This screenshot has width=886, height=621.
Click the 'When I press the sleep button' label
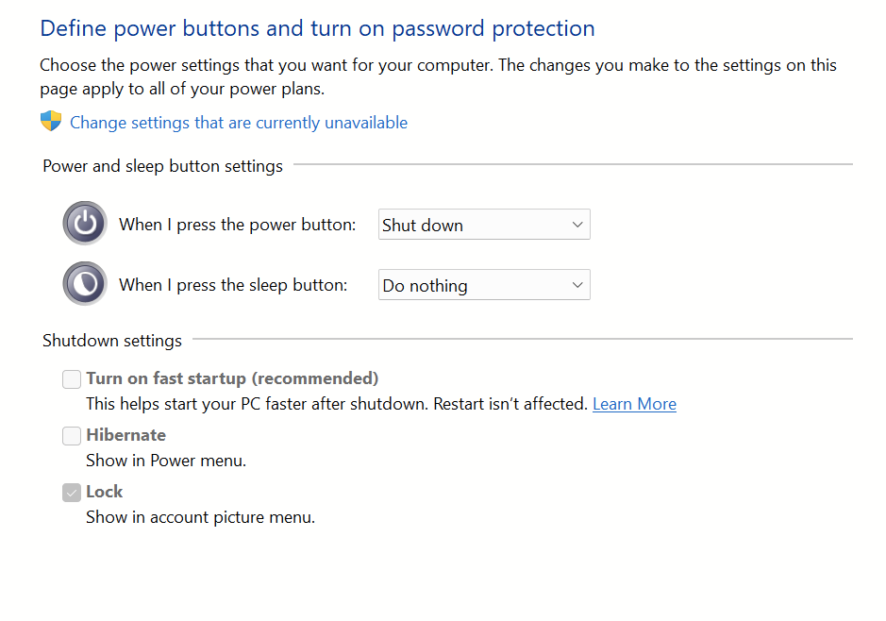233,285
